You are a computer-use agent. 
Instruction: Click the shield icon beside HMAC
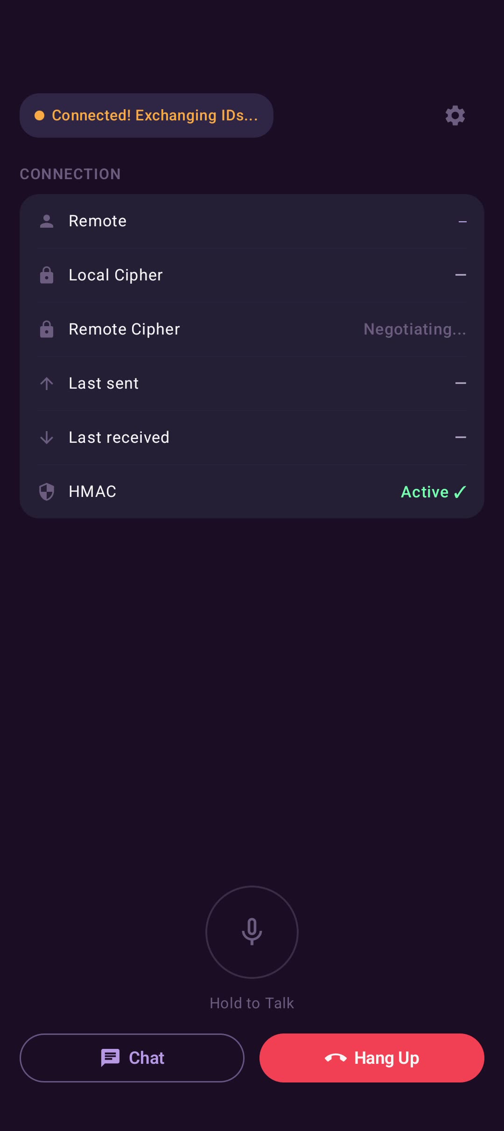pos(47,492)
